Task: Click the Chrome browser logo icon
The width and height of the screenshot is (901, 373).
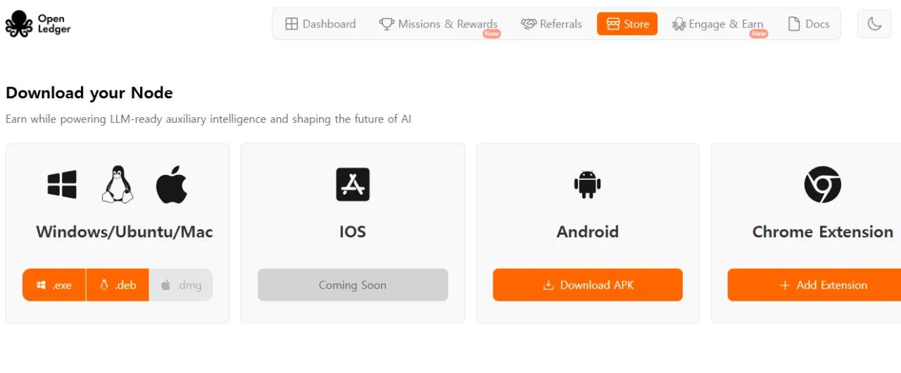Action: (822, 185)
